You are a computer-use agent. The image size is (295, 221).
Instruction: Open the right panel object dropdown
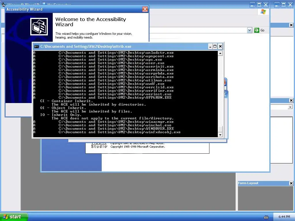pyautogui.click(x=290, y=107)
